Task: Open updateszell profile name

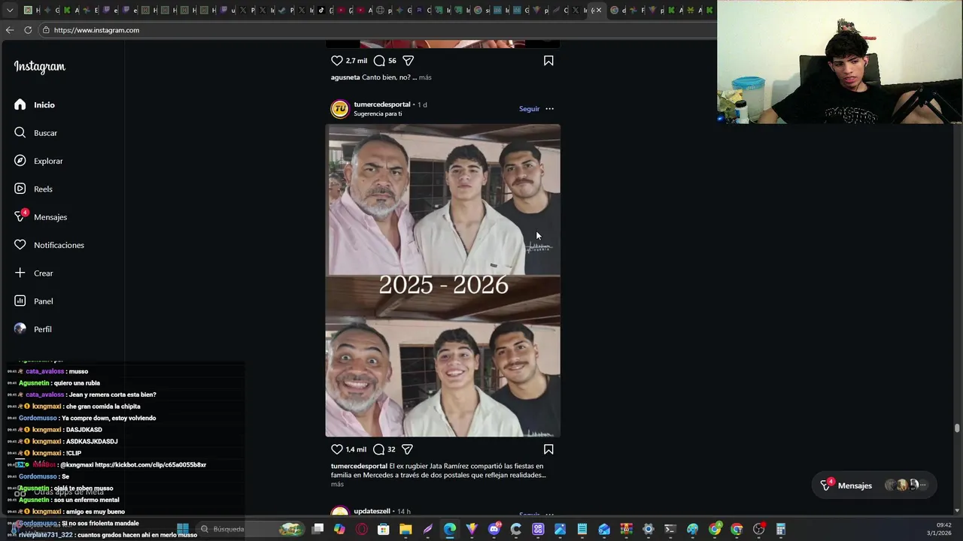Action: point(372,511)
